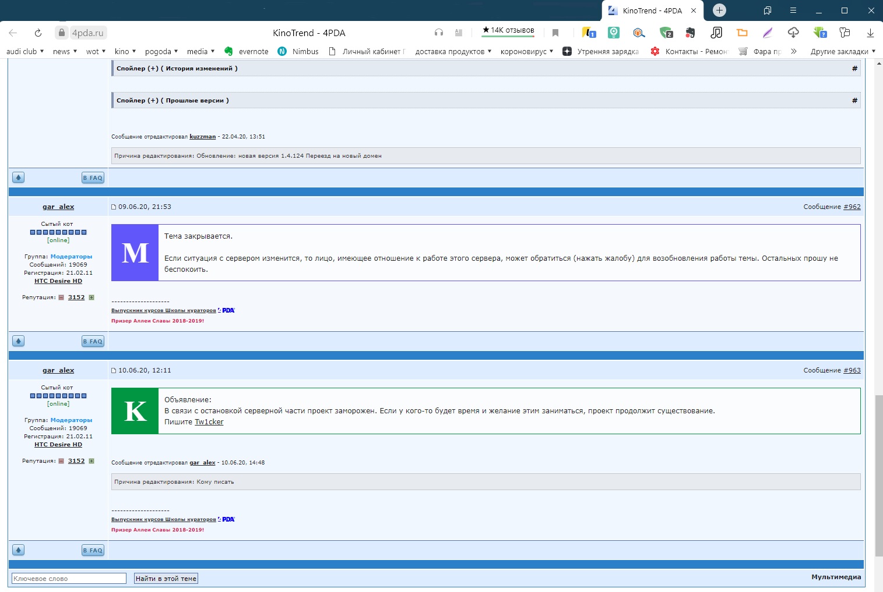The image size is (883, 592).
Task: Click the page reload icon
Action: 38,33
